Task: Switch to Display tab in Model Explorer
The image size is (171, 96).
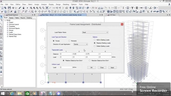Action: point(11,18)
